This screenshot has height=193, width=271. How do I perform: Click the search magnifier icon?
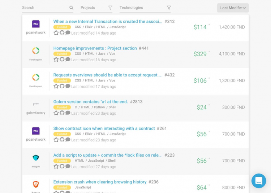(71, 8)
